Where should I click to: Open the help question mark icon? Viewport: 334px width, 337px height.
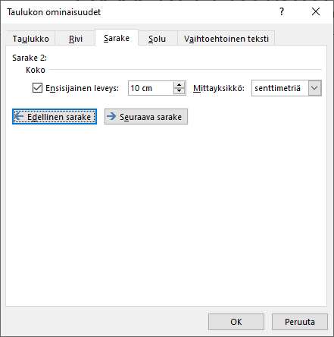click(x=282, y=11)
